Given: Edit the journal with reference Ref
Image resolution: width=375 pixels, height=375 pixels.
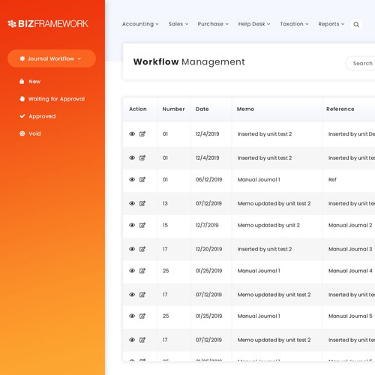Looking at the screenshot, I should point(142,179).
